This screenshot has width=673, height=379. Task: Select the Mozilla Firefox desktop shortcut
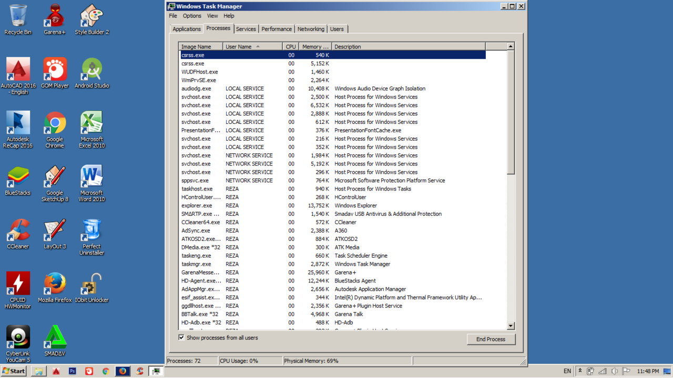[x=55, y=288]
